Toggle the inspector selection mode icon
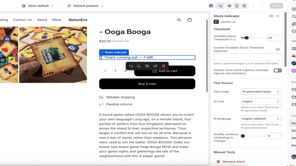296x166 pixels. tap(220, 6)
